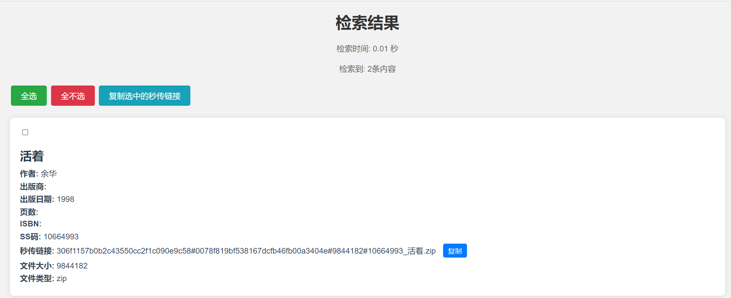Click the 检索结果 heading

367,23
